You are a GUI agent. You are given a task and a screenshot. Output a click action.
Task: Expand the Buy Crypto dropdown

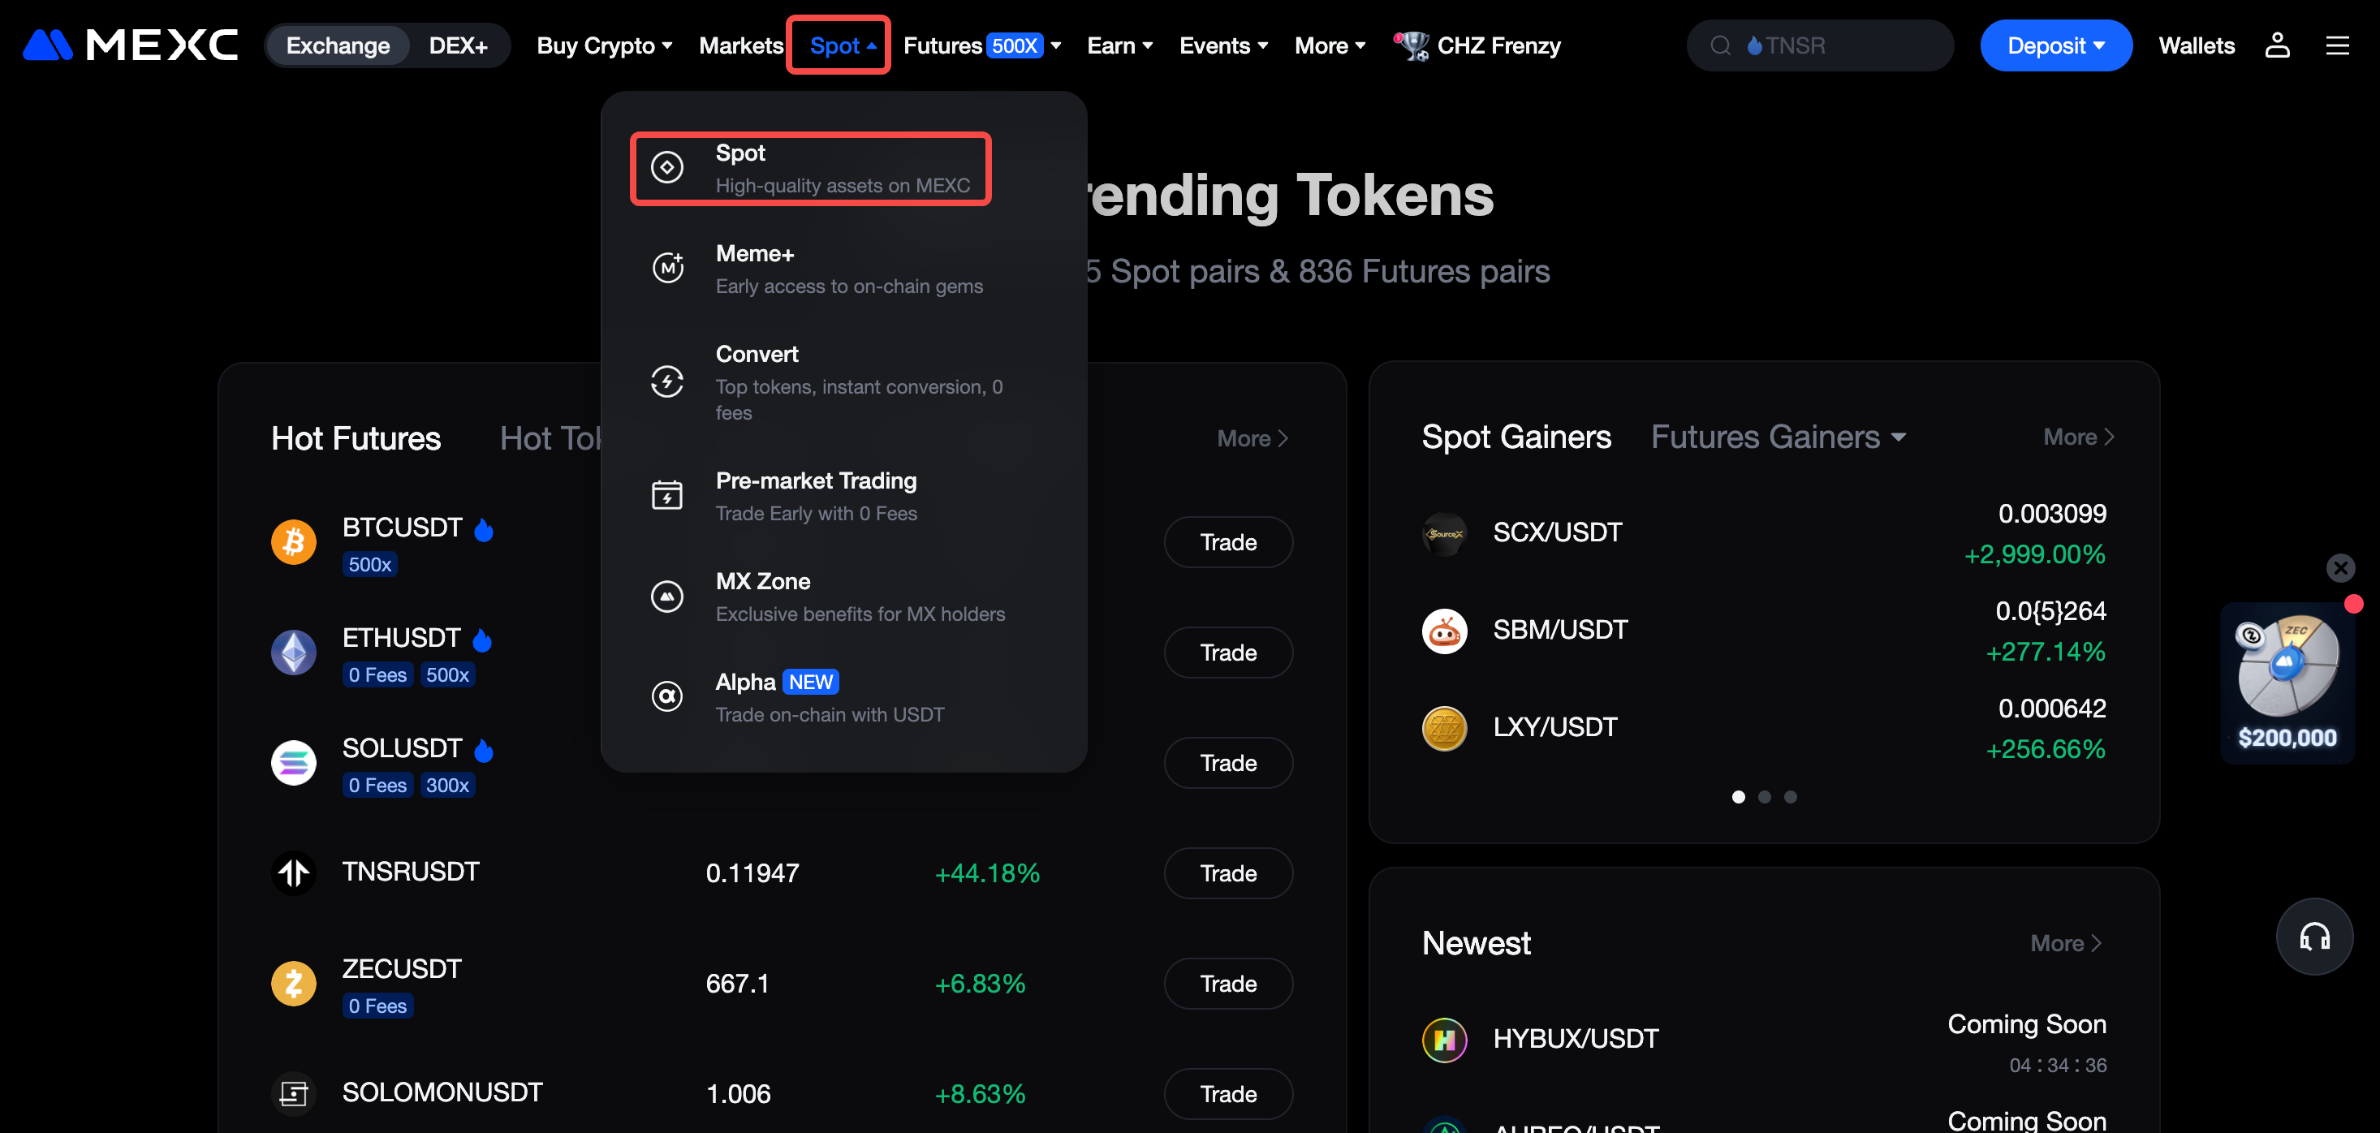tap(604, 45)
